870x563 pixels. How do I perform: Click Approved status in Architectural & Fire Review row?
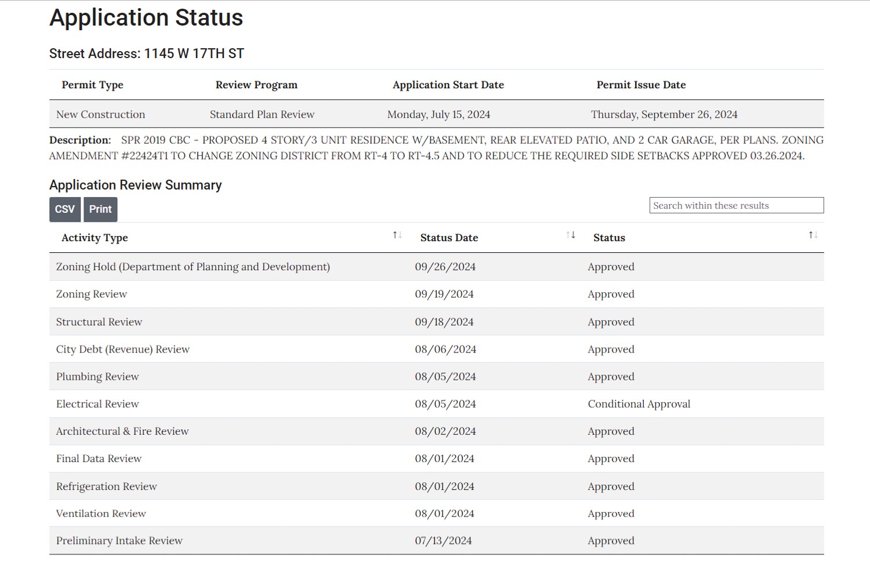611,431
